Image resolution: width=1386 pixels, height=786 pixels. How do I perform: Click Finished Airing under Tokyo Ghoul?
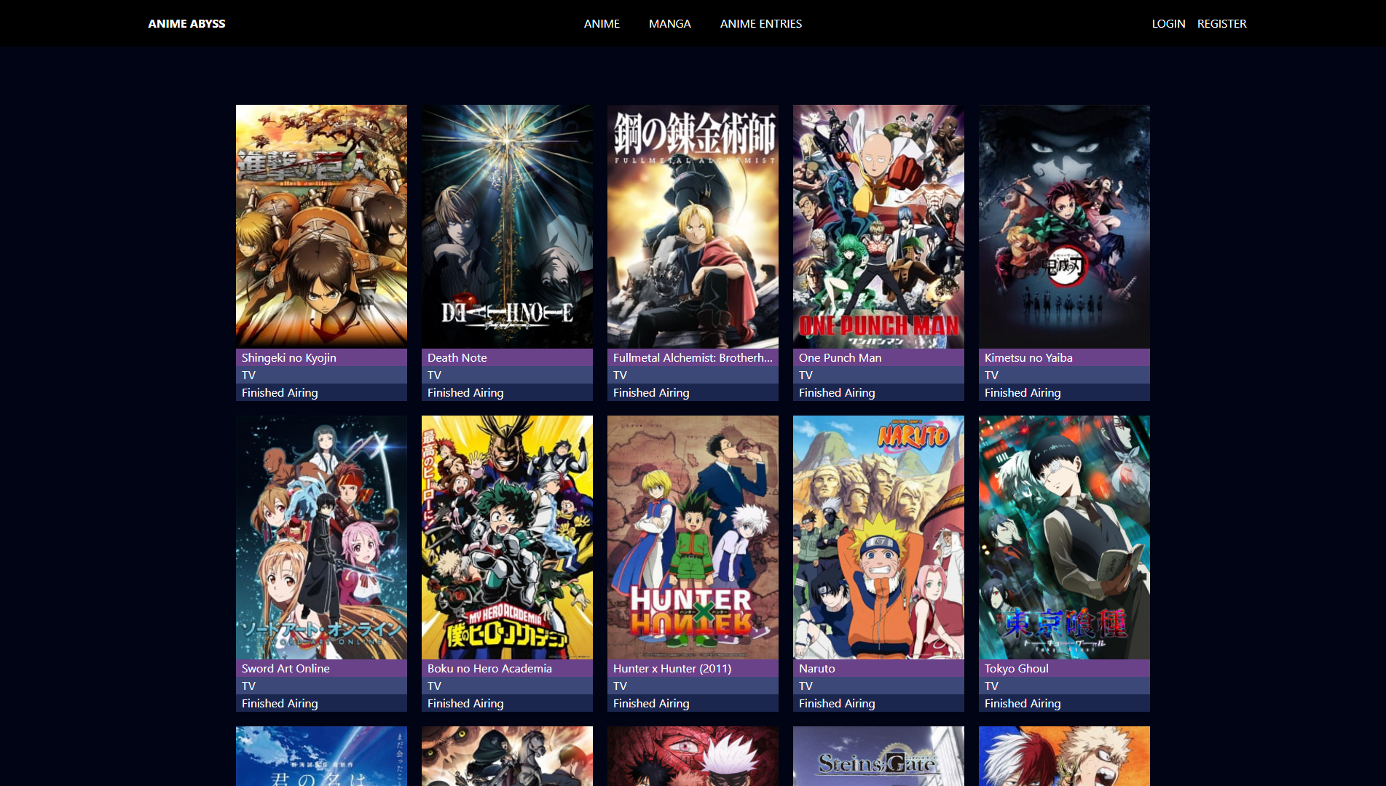[1023, 703]
